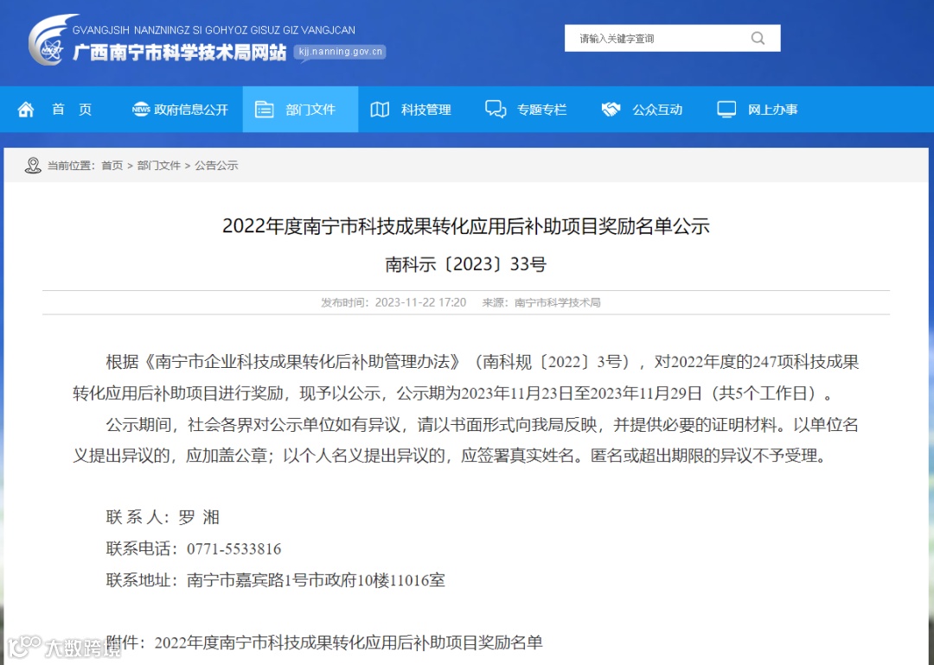This screenshot has width=934, height=665.
Task: Click the NEWS icon beside 政府信息公开
Action: 141,109
